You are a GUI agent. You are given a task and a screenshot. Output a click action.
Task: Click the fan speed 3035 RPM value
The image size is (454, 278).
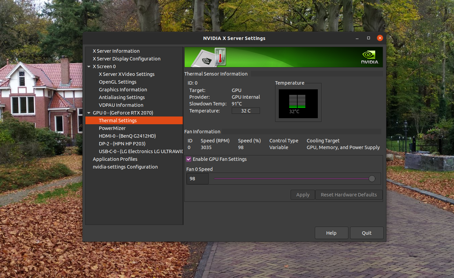(x=206, y=147)
